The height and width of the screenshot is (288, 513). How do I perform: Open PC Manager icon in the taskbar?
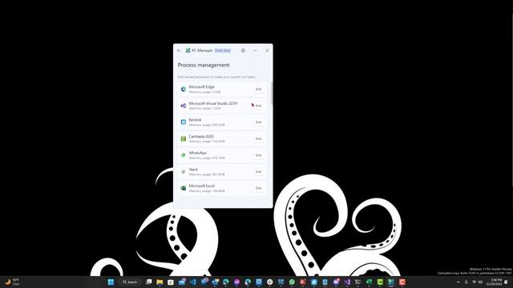pyautogui.click(x=391, y=282)
